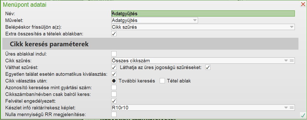
Task: Uncheck Felvétel engedélyezett checkbox
Action: (x=114, y=101)
